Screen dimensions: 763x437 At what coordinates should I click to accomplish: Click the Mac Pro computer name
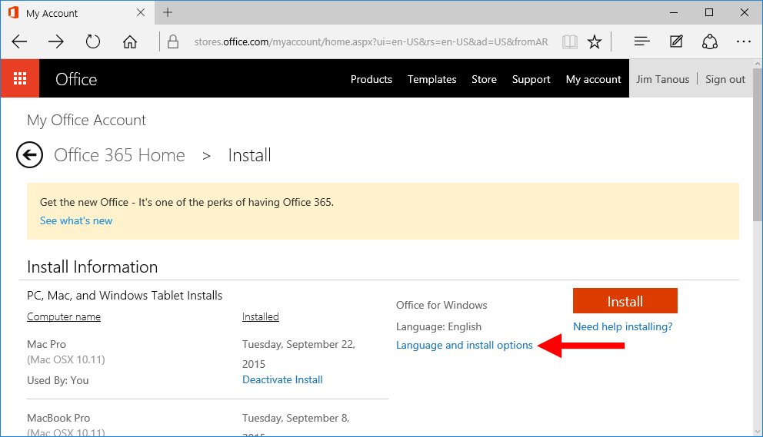[46, 344]
